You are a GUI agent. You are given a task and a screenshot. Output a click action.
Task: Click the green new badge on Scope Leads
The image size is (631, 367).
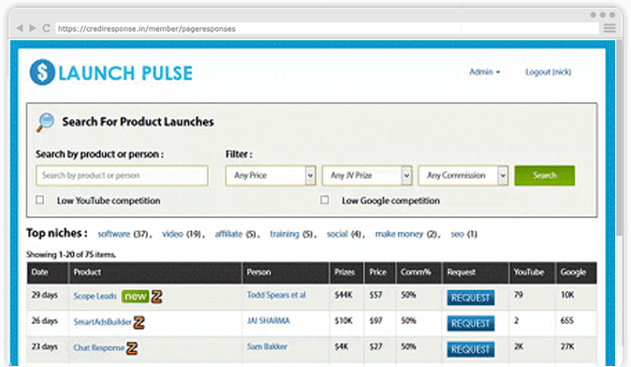135,297
